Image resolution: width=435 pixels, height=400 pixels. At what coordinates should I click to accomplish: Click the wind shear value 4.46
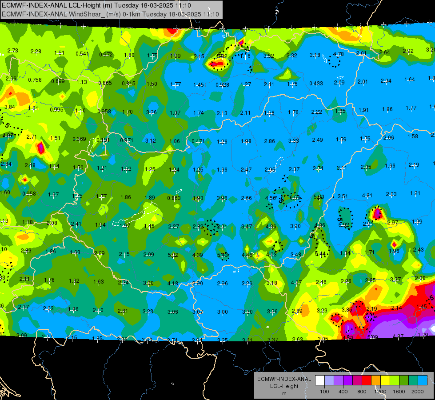point(247,255)
